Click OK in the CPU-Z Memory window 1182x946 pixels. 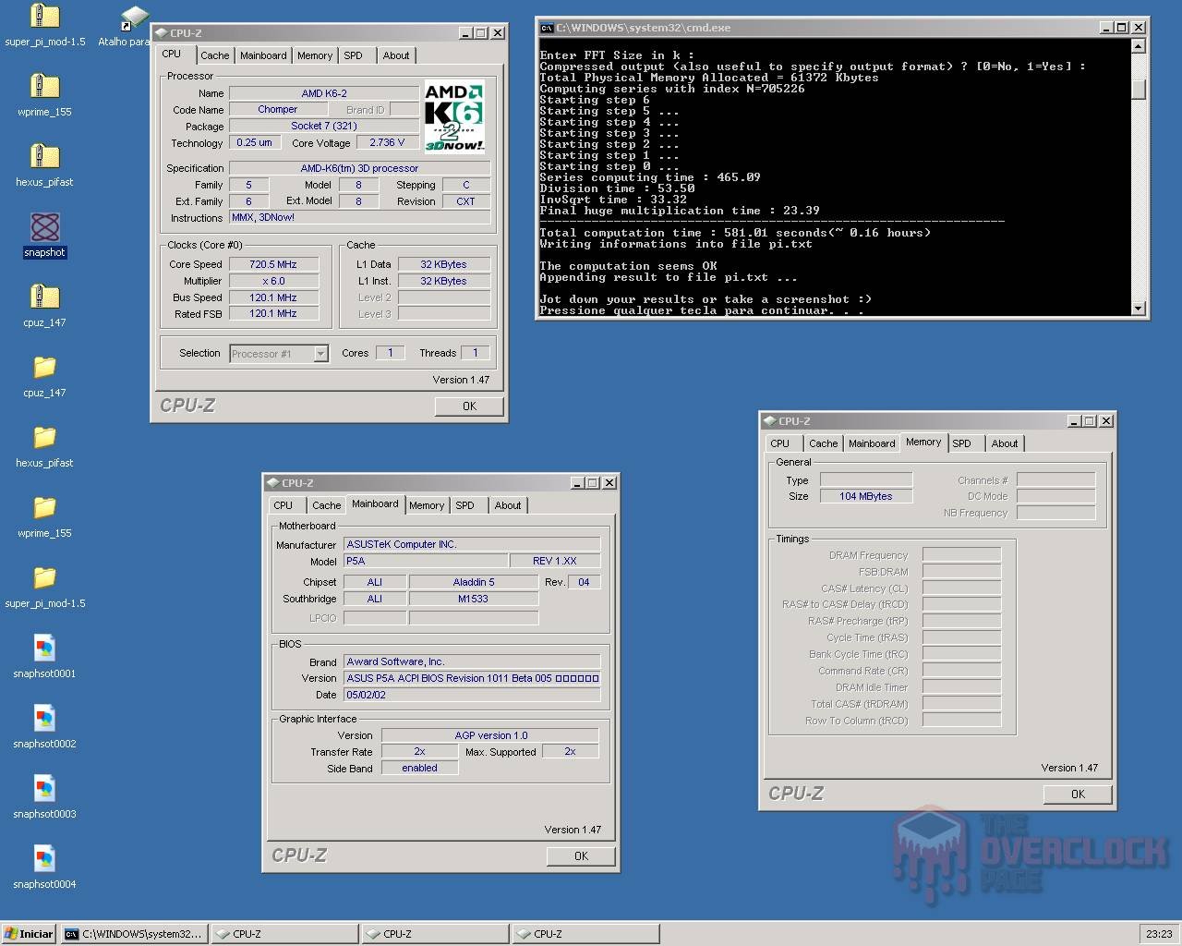(x=1078, y=794)
